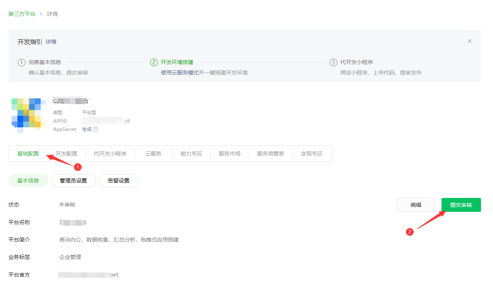Open the 详情 link beside 开发指引
Viewport: 493px width, 289px height.
(51, 42)
